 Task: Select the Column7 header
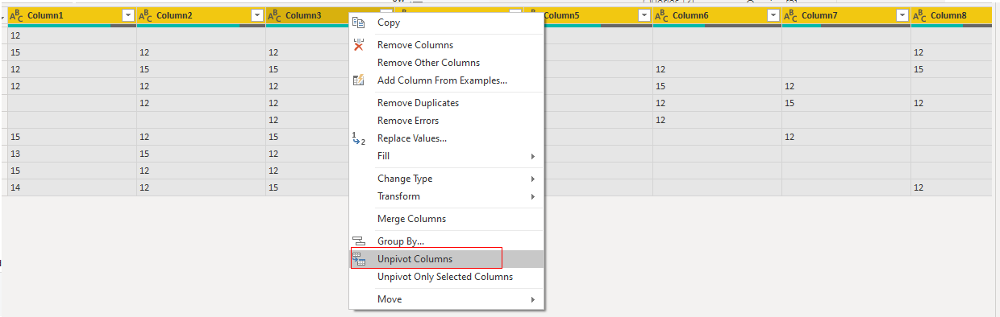point(846,15)
